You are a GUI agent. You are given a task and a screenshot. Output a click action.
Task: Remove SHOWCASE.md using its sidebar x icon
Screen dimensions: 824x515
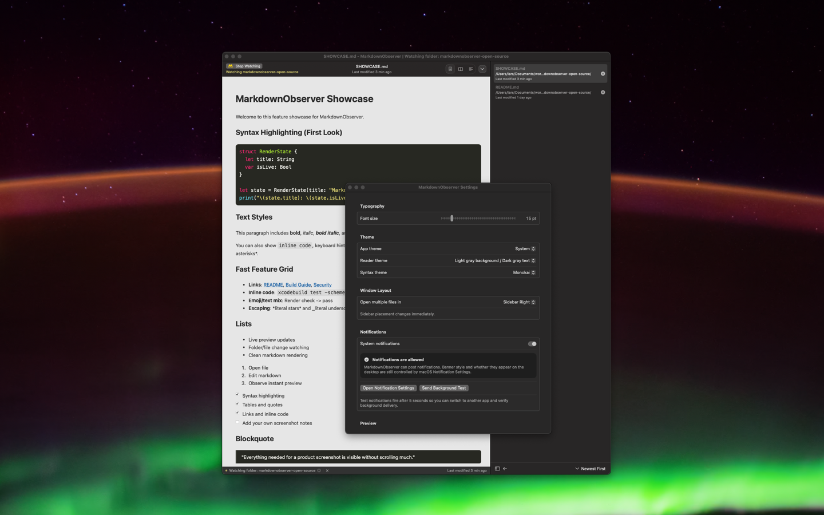(x=602, y=73)
